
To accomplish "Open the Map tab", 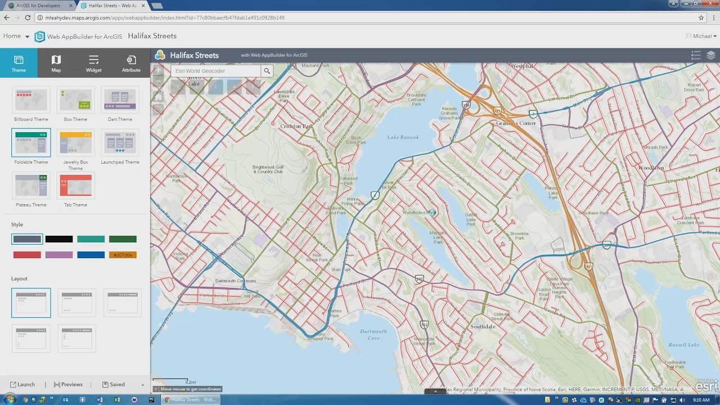I will pos(56,63).
